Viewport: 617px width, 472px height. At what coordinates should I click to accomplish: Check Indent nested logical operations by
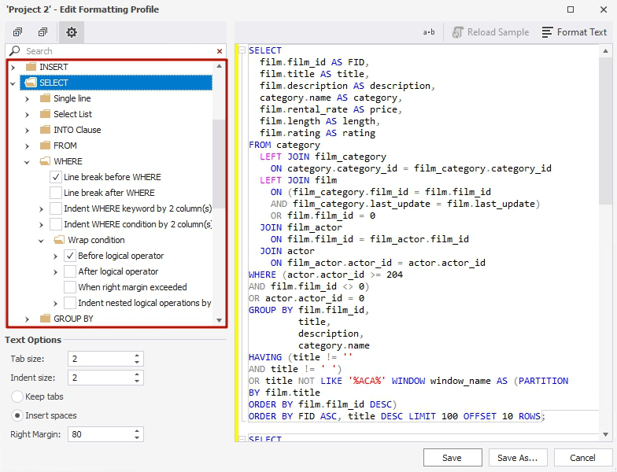(69, 303)
